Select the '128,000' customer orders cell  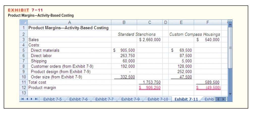click(181, 66)
